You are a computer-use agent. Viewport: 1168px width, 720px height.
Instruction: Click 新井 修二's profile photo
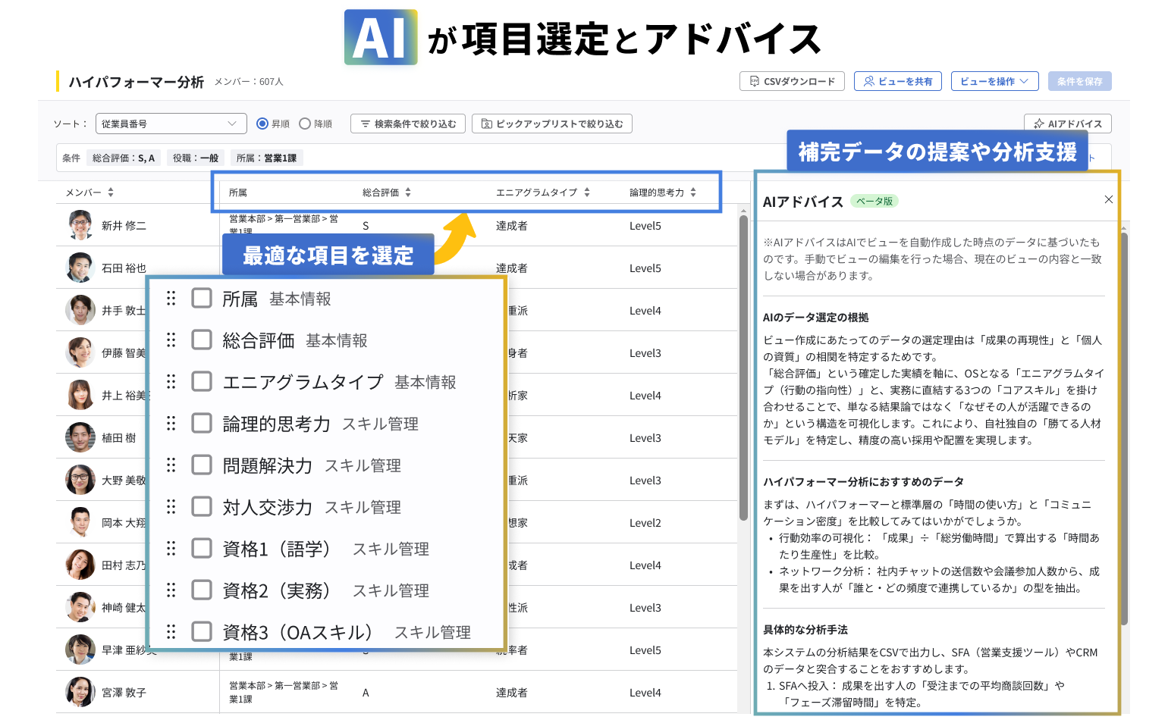coord(80,225)
